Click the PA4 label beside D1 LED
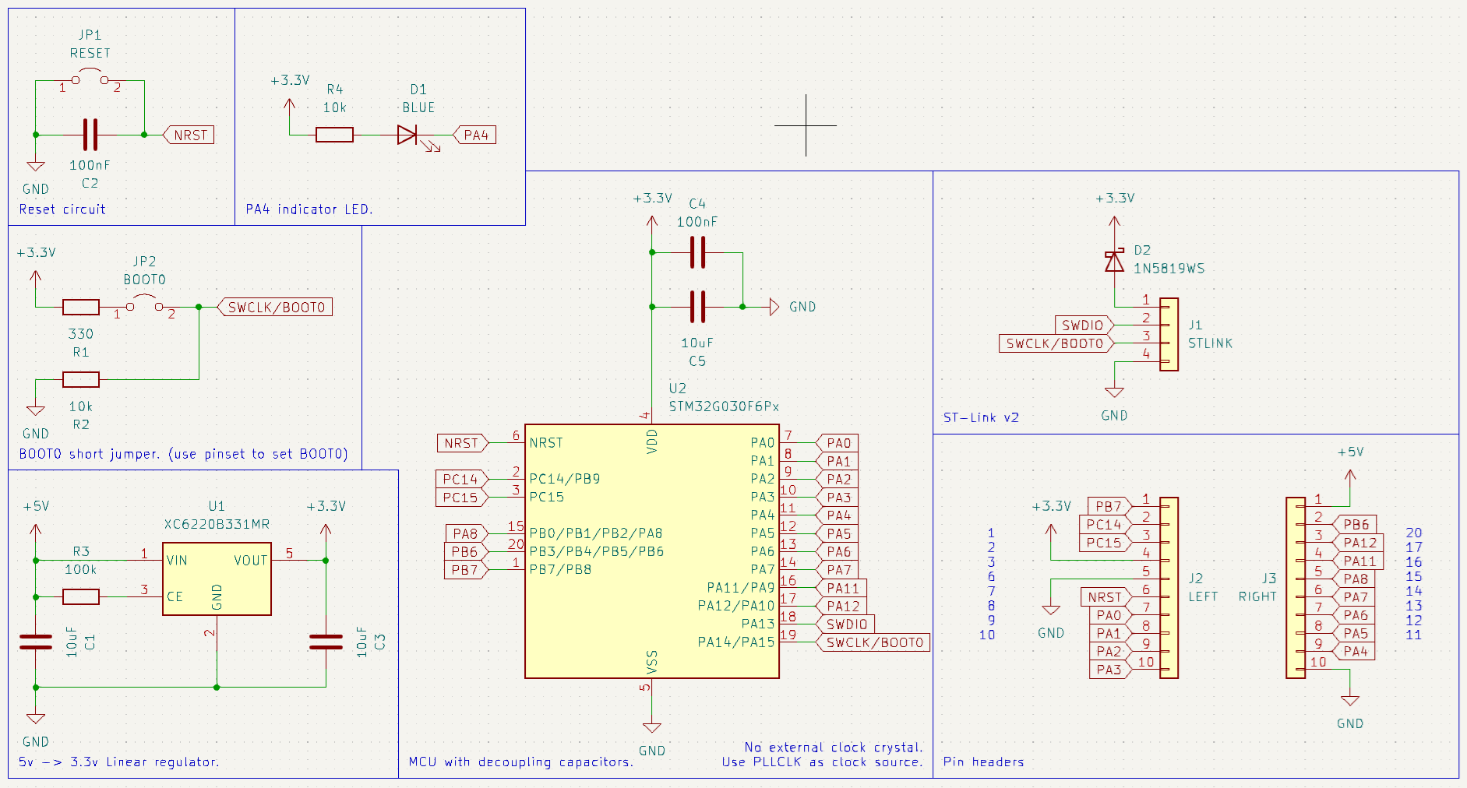This screenshot has height=788, width=1467. 474,135
